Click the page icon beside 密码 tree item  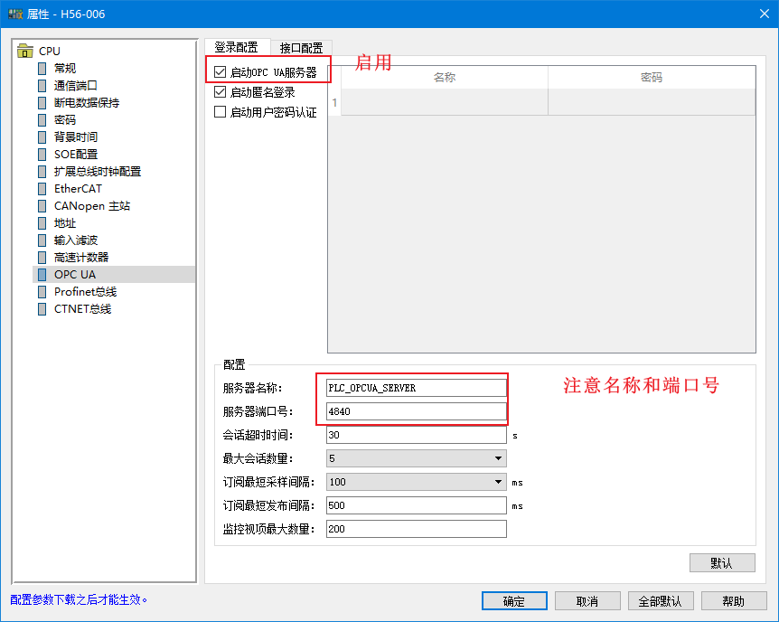tap(42, 120)
